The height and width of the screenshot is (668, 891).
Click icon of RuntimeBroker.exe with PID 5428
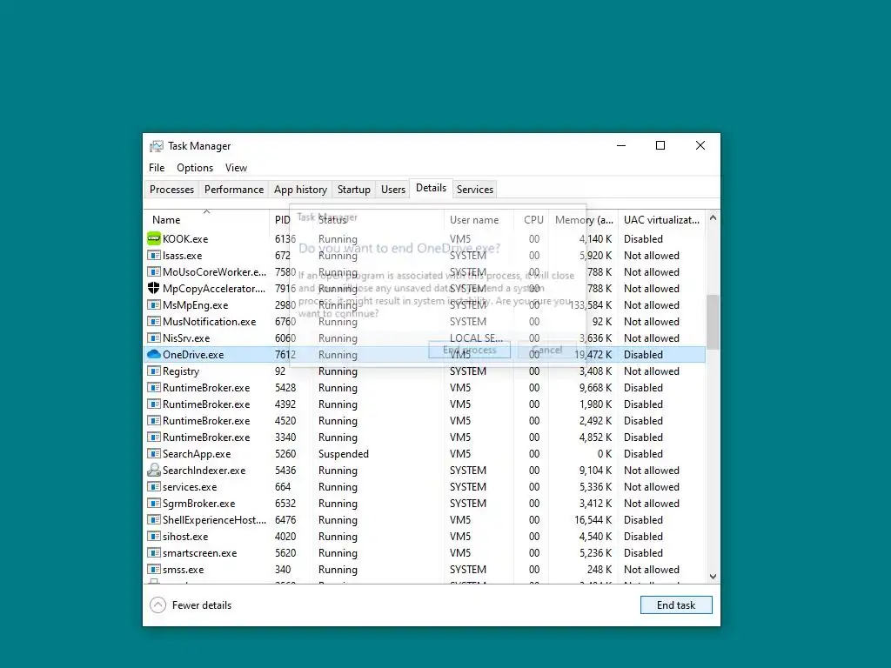pos(153,387)
